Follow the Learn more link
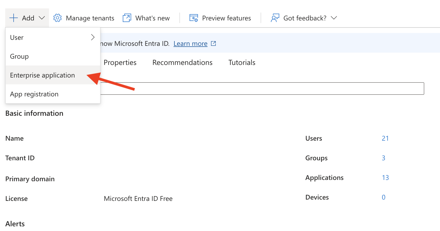Screen dimensions: 440x231 tap(190, 43)
